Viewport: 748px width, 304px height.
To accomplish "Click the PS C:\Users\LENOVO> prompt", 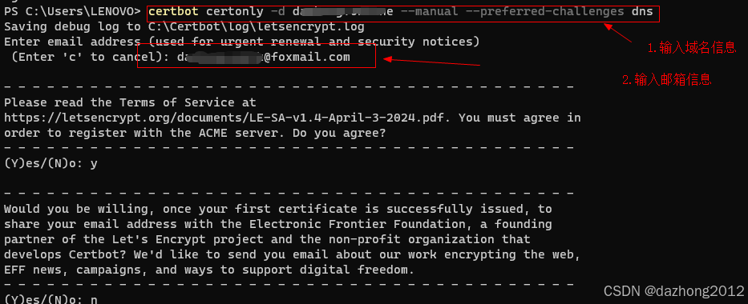I will pos(72,11).
